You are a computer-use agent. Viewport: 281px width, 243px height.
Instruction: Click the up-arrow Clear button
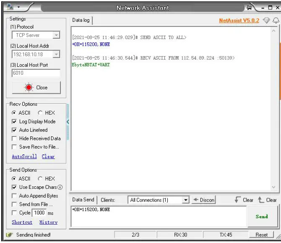pos(267,200)
